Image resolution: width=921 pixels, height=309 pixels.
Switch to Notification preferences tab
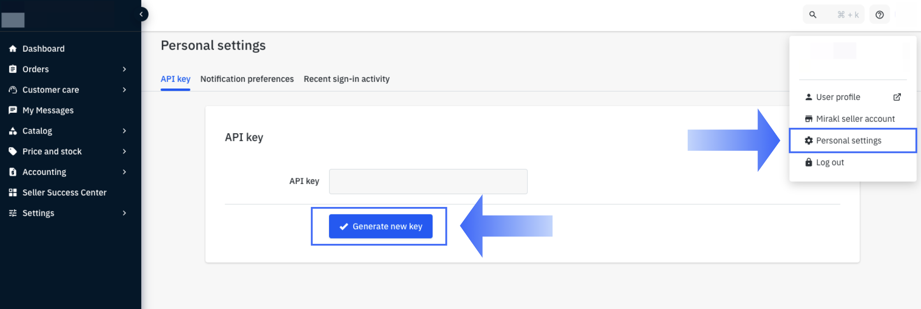coord(247,79)
